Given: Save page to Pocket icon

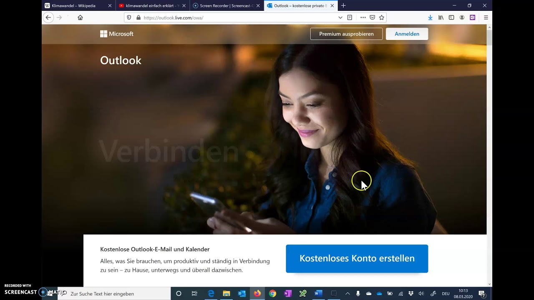Looking at the screenshot, I should click(x=372, y=17).
